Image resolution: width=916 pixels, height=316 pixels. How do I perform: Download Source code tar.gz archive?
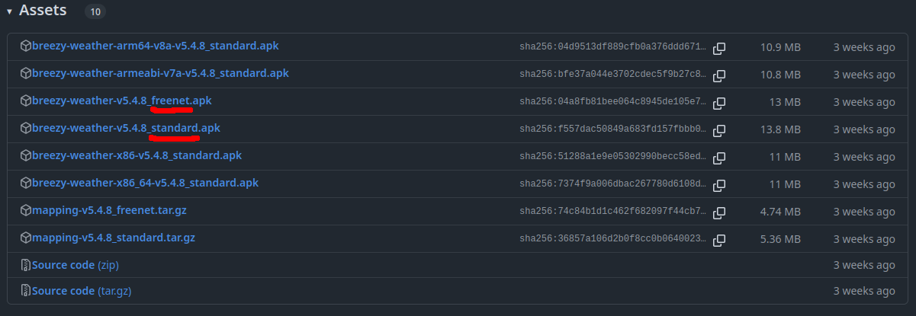tap(82, 291)
